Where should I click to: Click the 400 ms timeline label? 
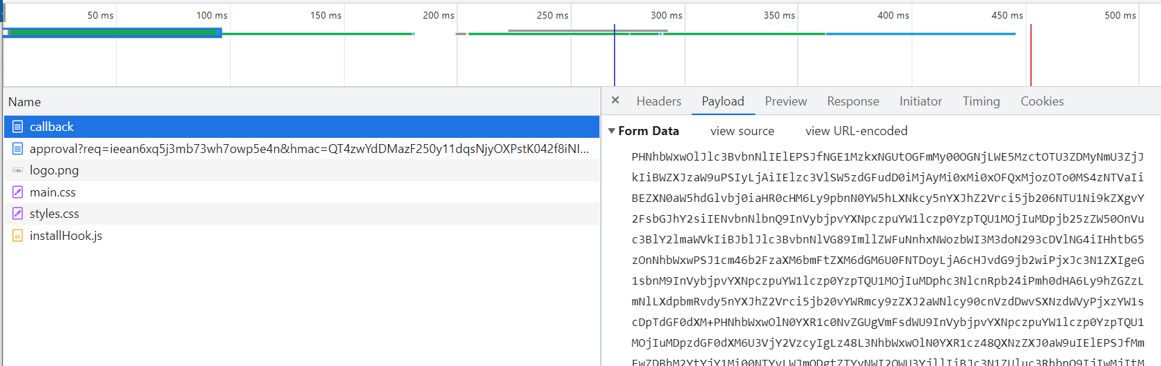[893, 15]
